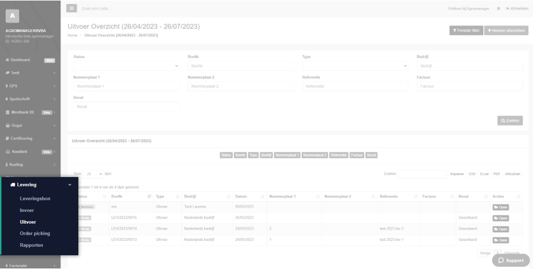Viewport: 533px width, 269px height.
Task: Go to Vorige pagination page
Action: pos(485,253)
